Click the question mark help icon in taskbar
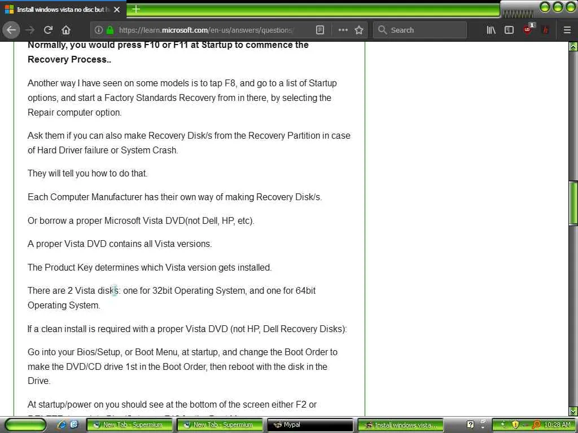The image size is (578, 433). (x=470, y=425)
